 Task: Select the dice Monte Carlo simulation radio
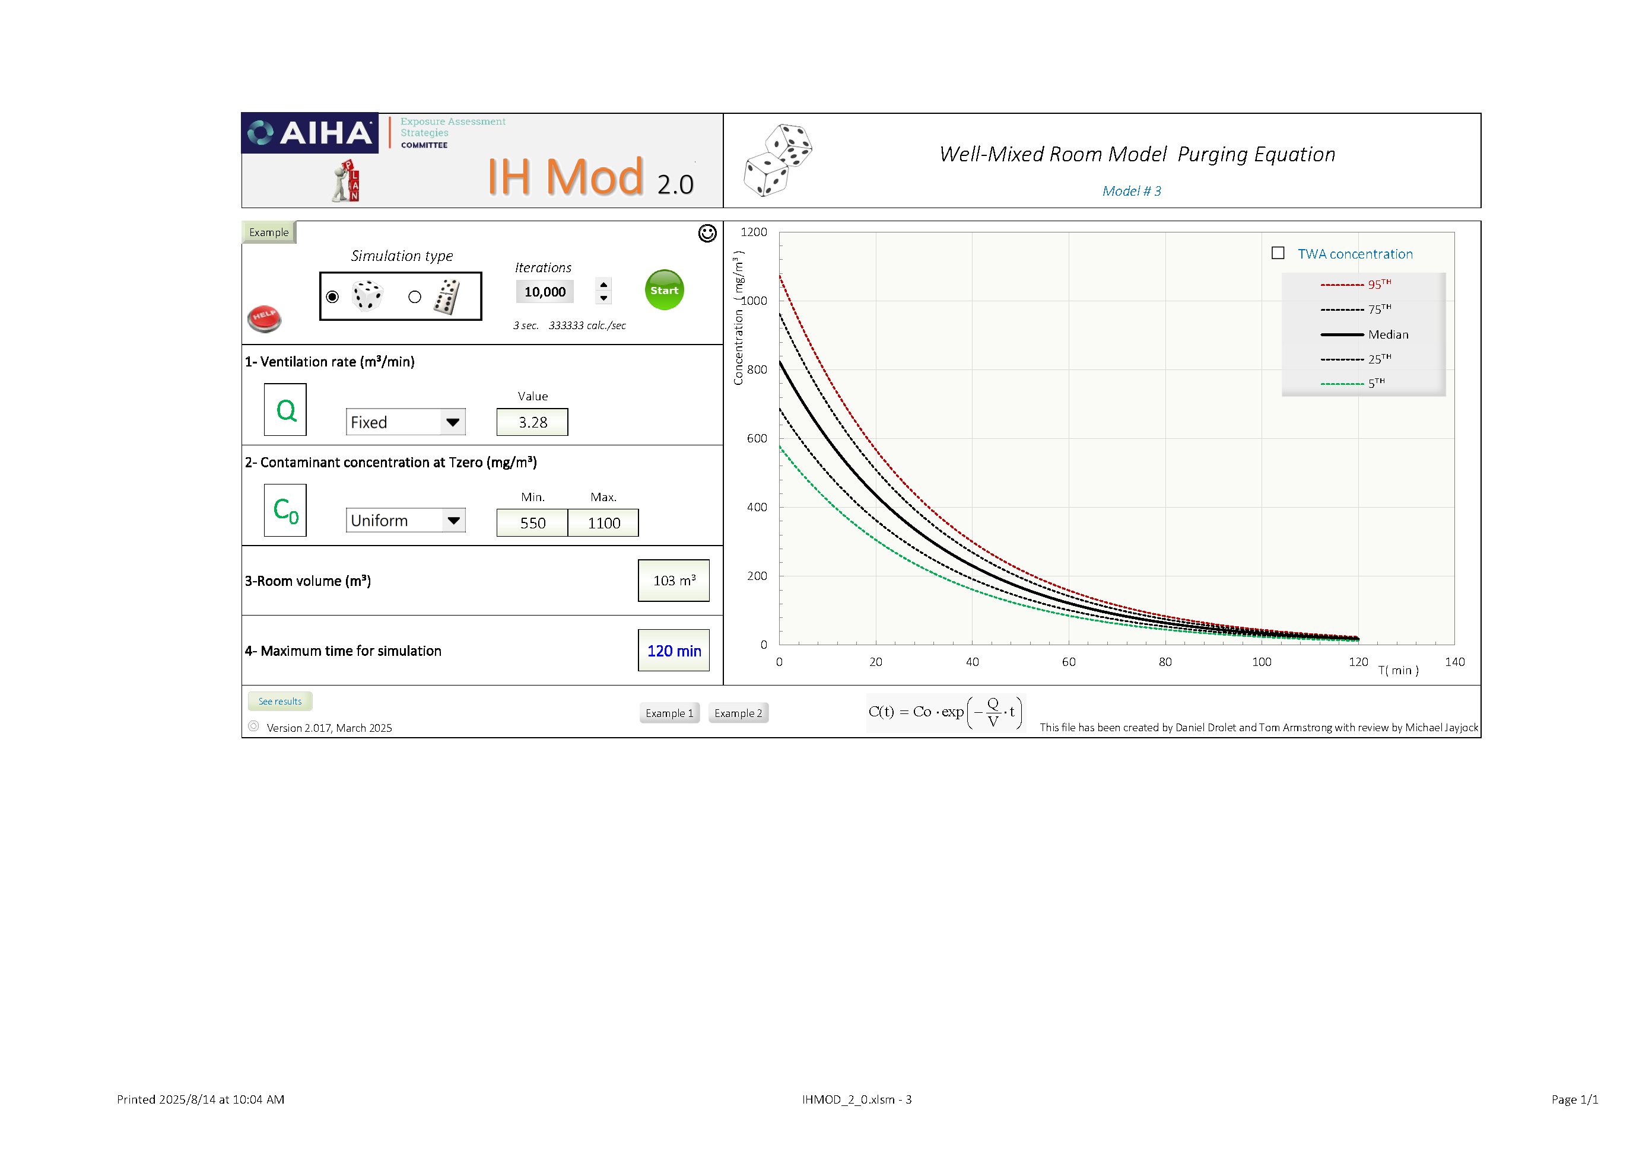(332, 297)
